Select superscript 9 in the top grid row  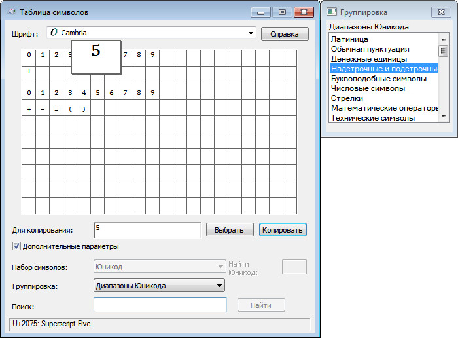(x=152, y=58)
